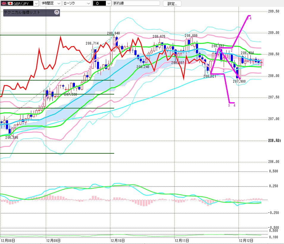
Task: Open the GBP/JPY currency pair dropdown
Action: pos(36,4)
